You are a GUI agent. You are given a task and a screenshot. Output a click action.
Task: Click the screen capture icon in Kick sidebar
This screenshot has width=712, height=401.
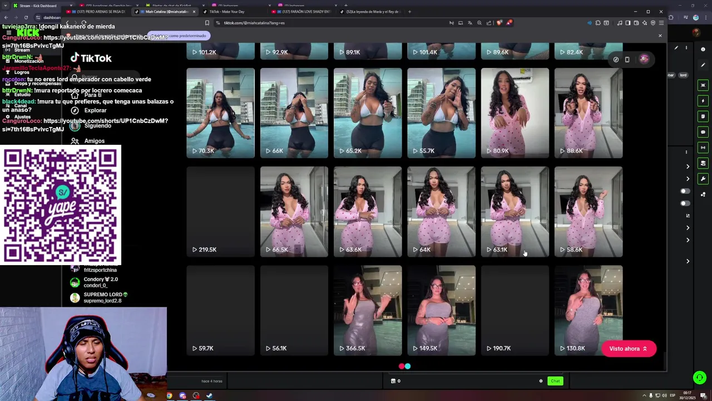pos(703,85)
